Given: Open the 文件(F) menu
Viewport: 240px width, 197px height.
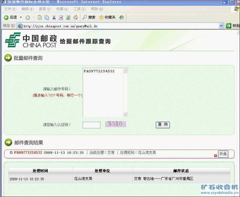Looking at the screenshot, I should 10,9.
